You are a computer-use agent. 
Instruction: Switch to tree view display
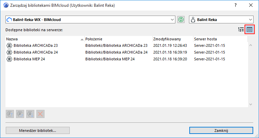pyautogui.click(x=241, y=30)
